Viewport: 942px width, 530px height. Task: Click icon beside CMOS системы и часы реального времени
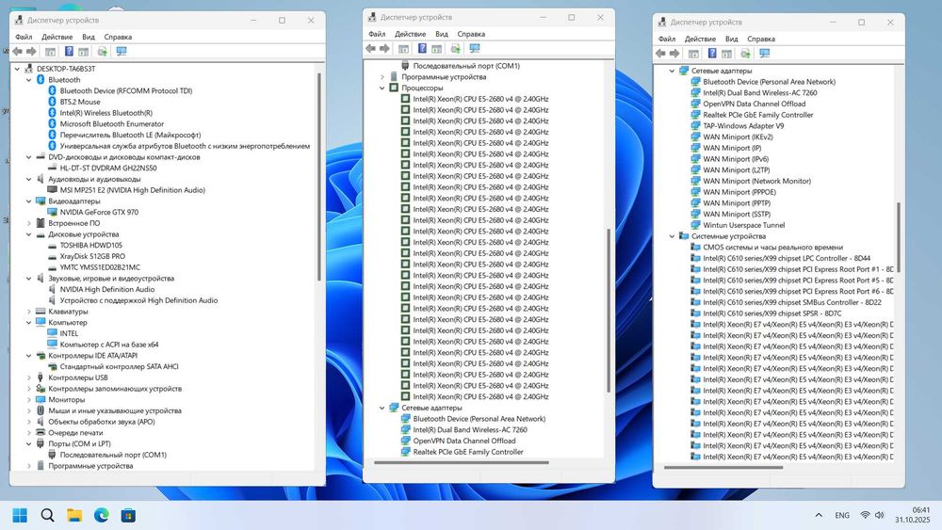(x=695, y=248)
